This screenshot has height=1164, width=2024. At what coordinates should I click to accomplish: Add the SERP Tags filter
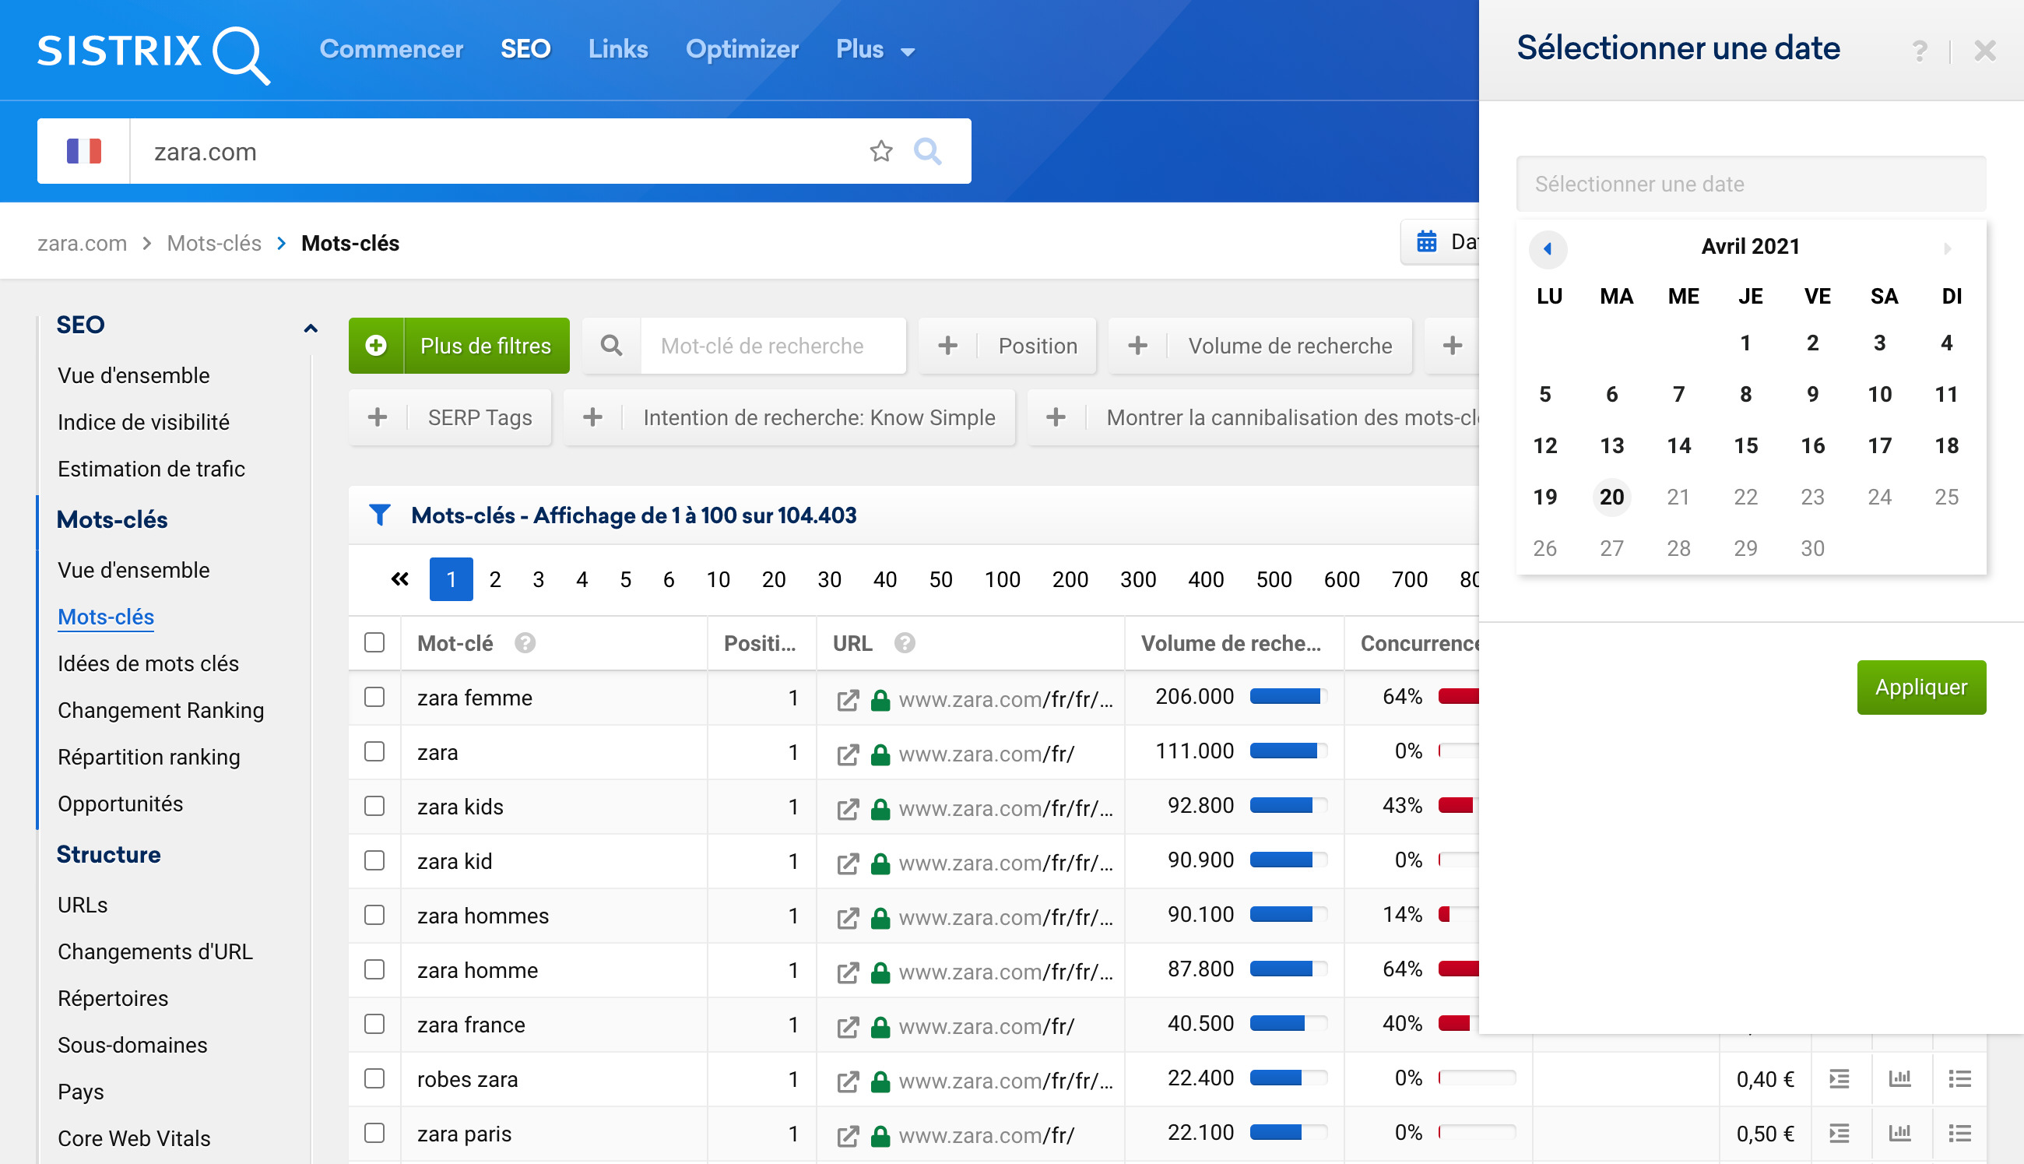click(x=450, y=417)
